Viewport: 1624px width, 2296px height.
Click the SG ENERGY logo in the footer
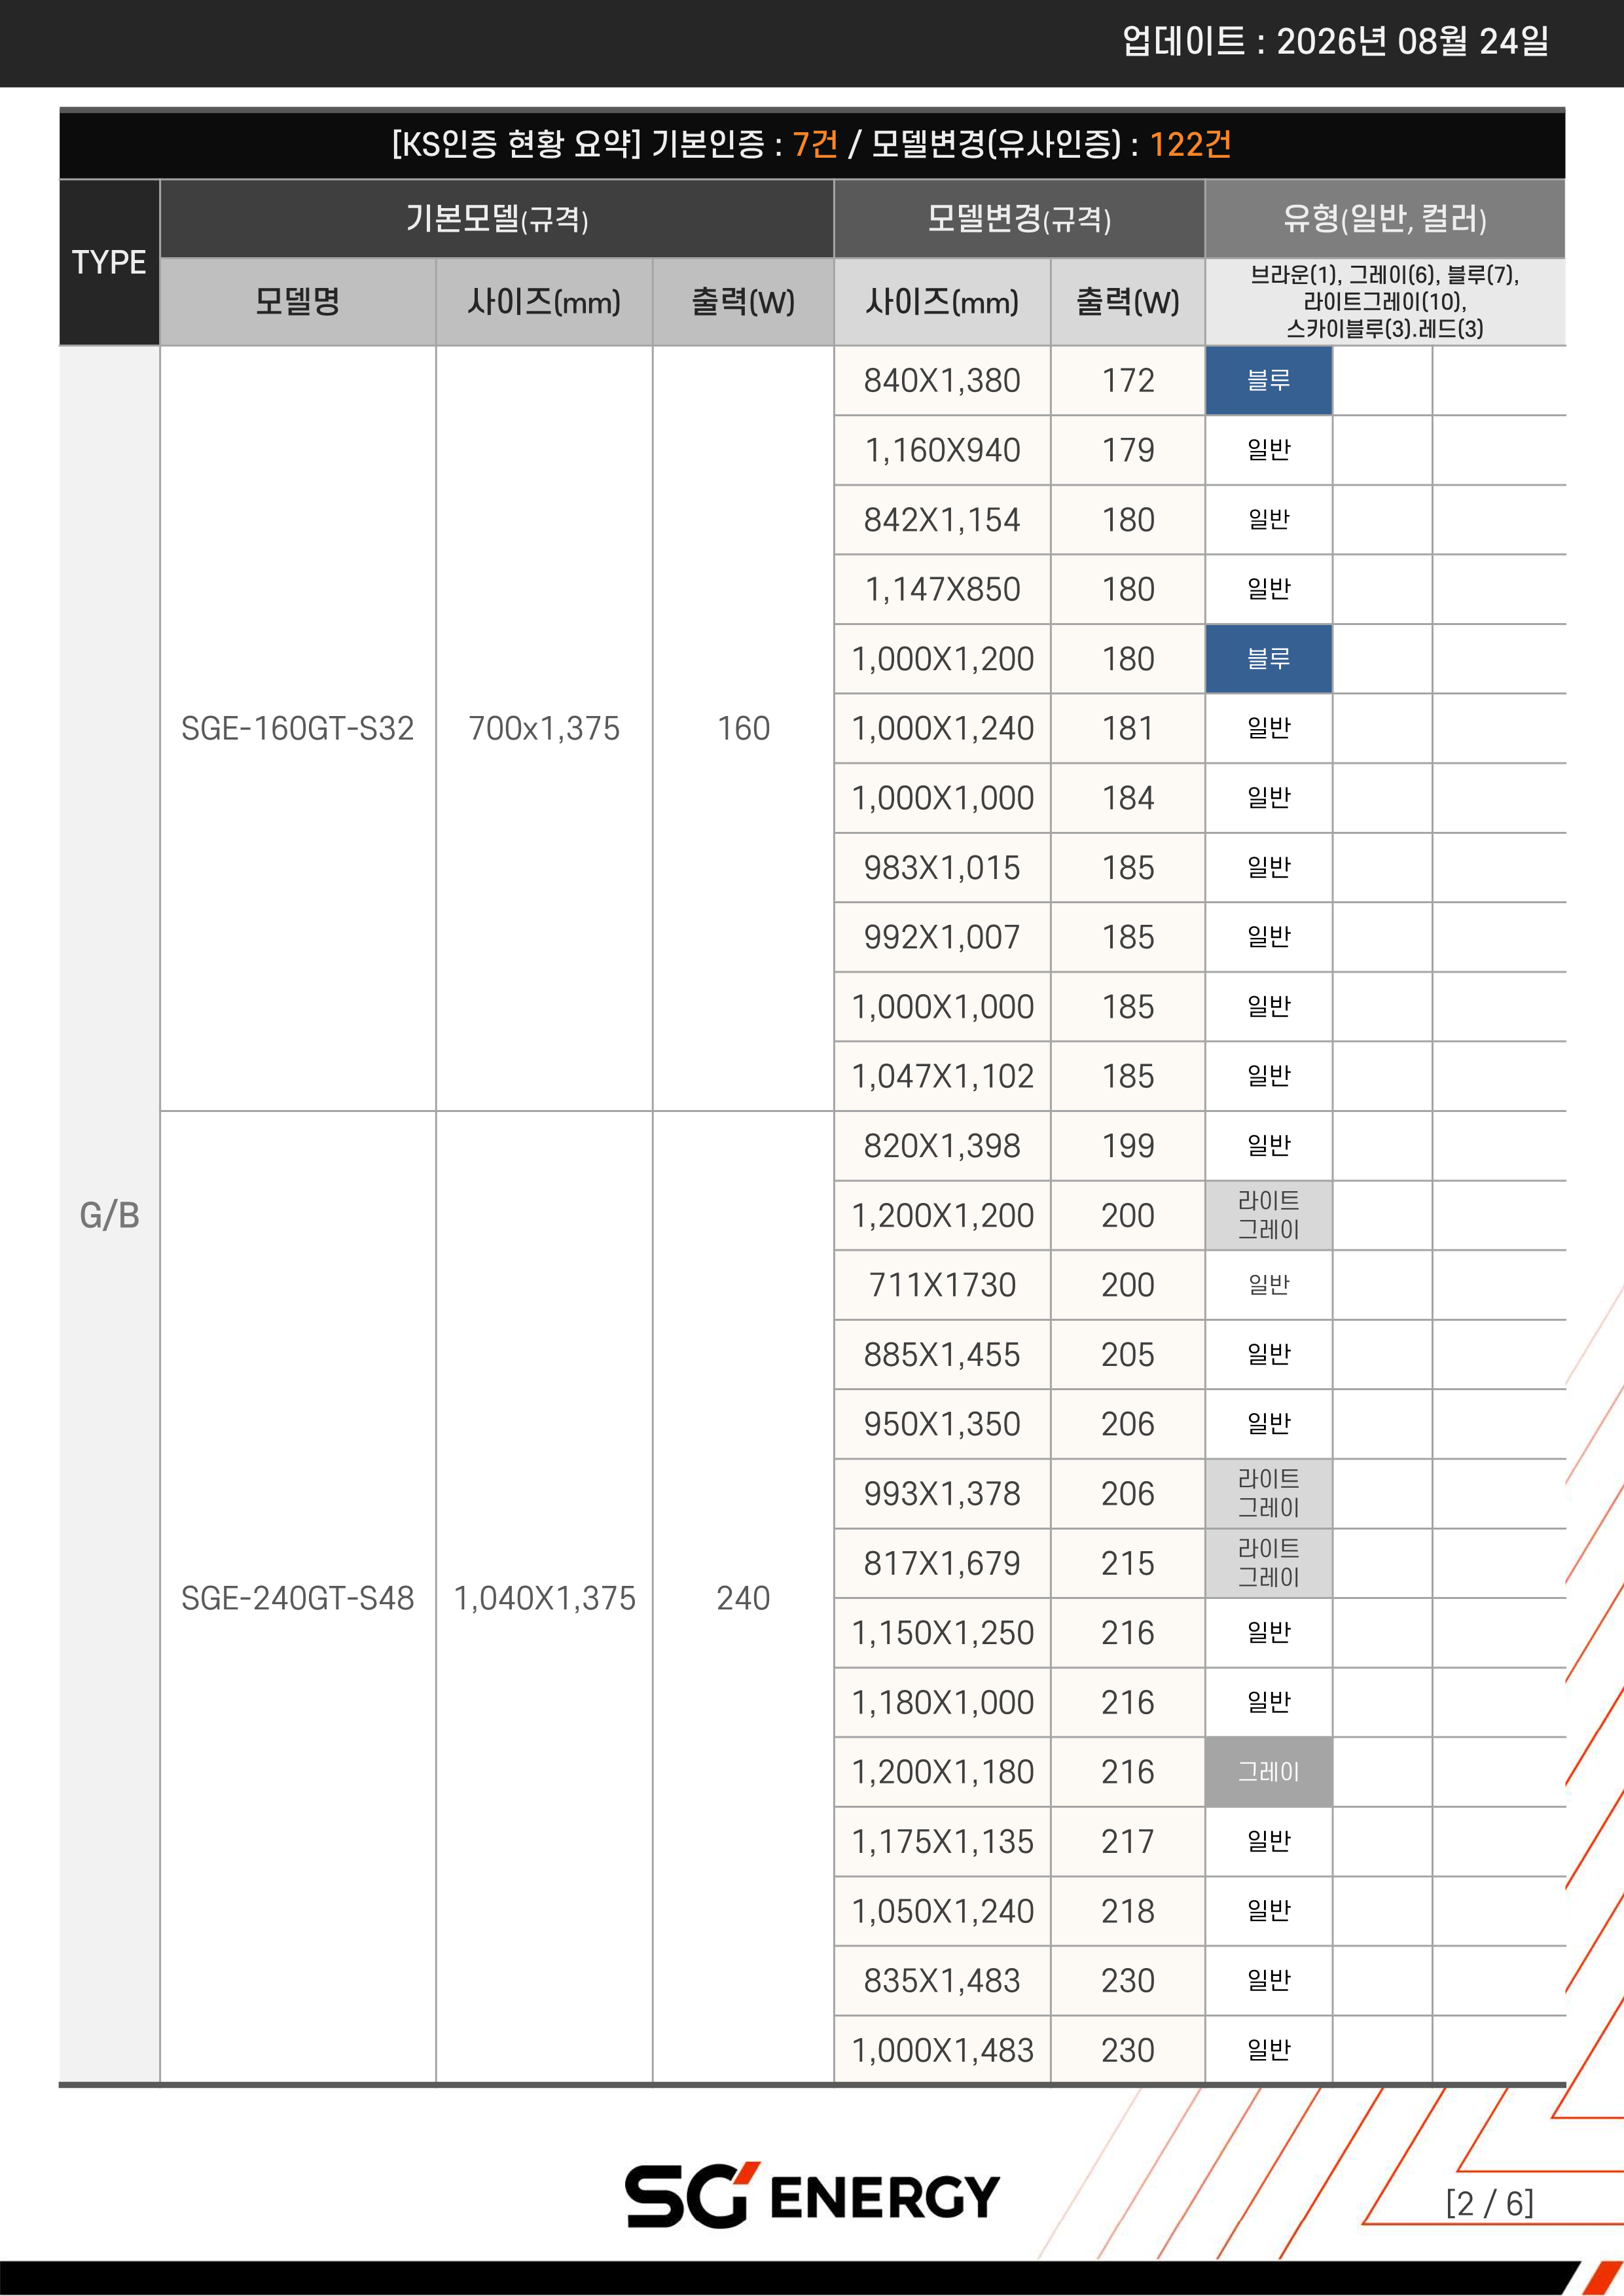click(x=812, y=2195)
